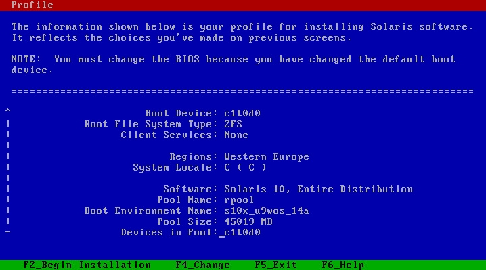Image resolution: width=486 pixels, height=270 pixels.
Task: Click the Software label
Action: [x=190, y=189]
